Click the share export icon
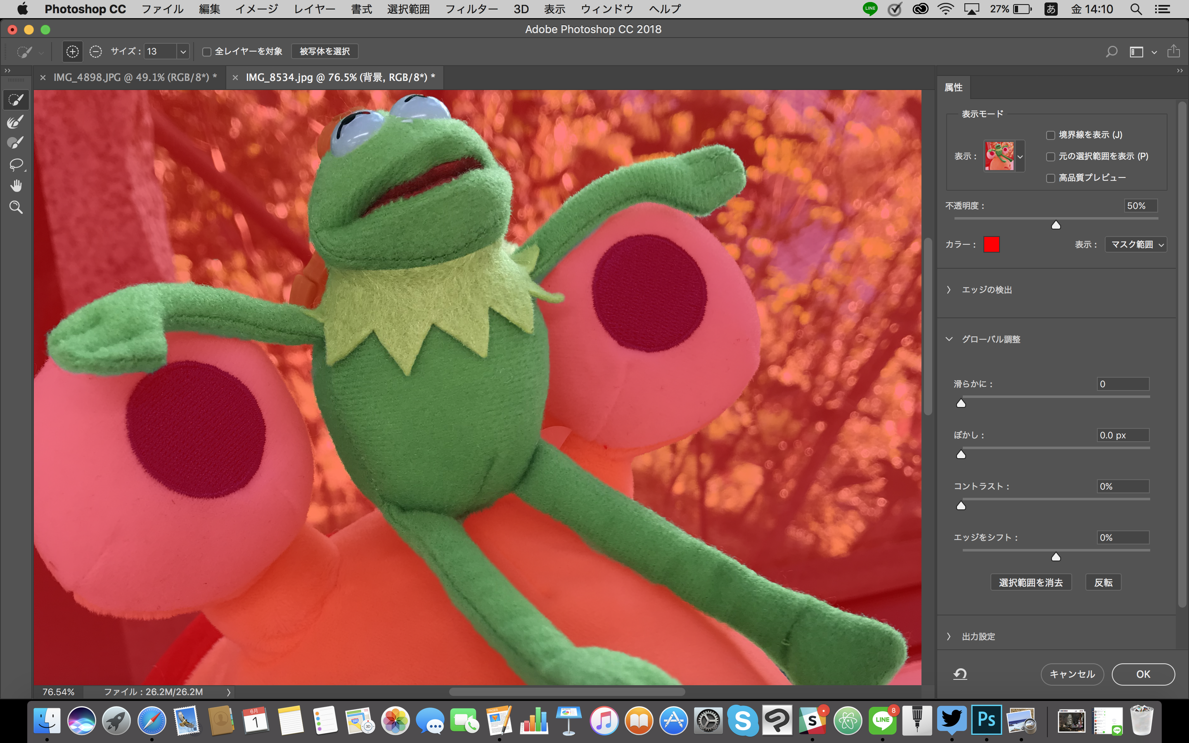This screenshot has width=1189, height=743. click(x=1174, y=51)
